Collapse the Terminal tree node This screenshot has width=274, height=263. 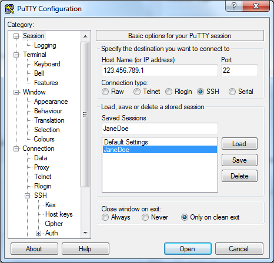click(x=16, y=55)
